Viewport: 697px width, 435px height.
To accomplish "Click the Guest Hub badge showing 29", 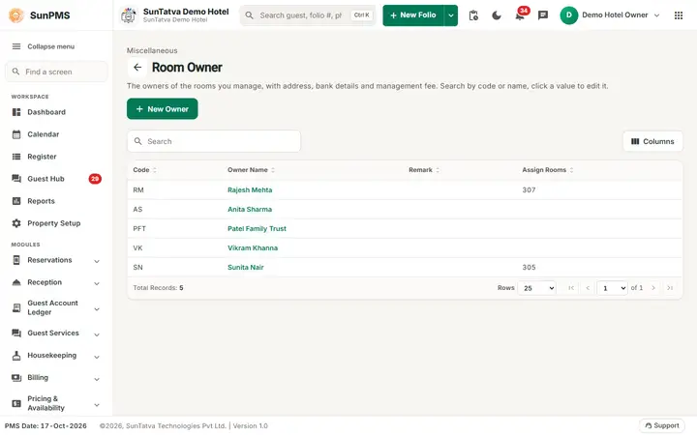I will pyautogui.click(x=95, y=179).
